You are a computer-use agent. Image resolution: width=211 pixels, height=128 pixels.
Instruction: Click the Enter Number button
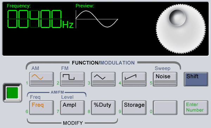196,108
